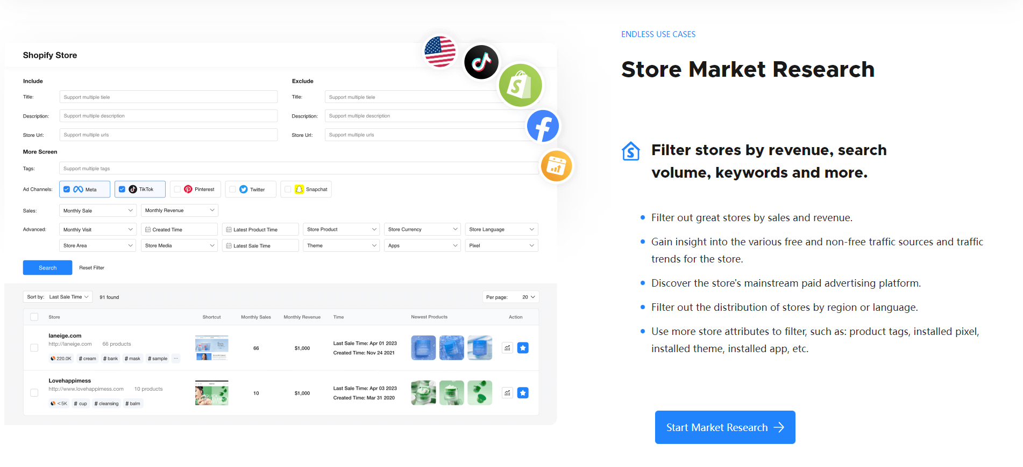Click Start Market Research button
The width and height of the screenshot is (1023, 467).
click(725, 427)
